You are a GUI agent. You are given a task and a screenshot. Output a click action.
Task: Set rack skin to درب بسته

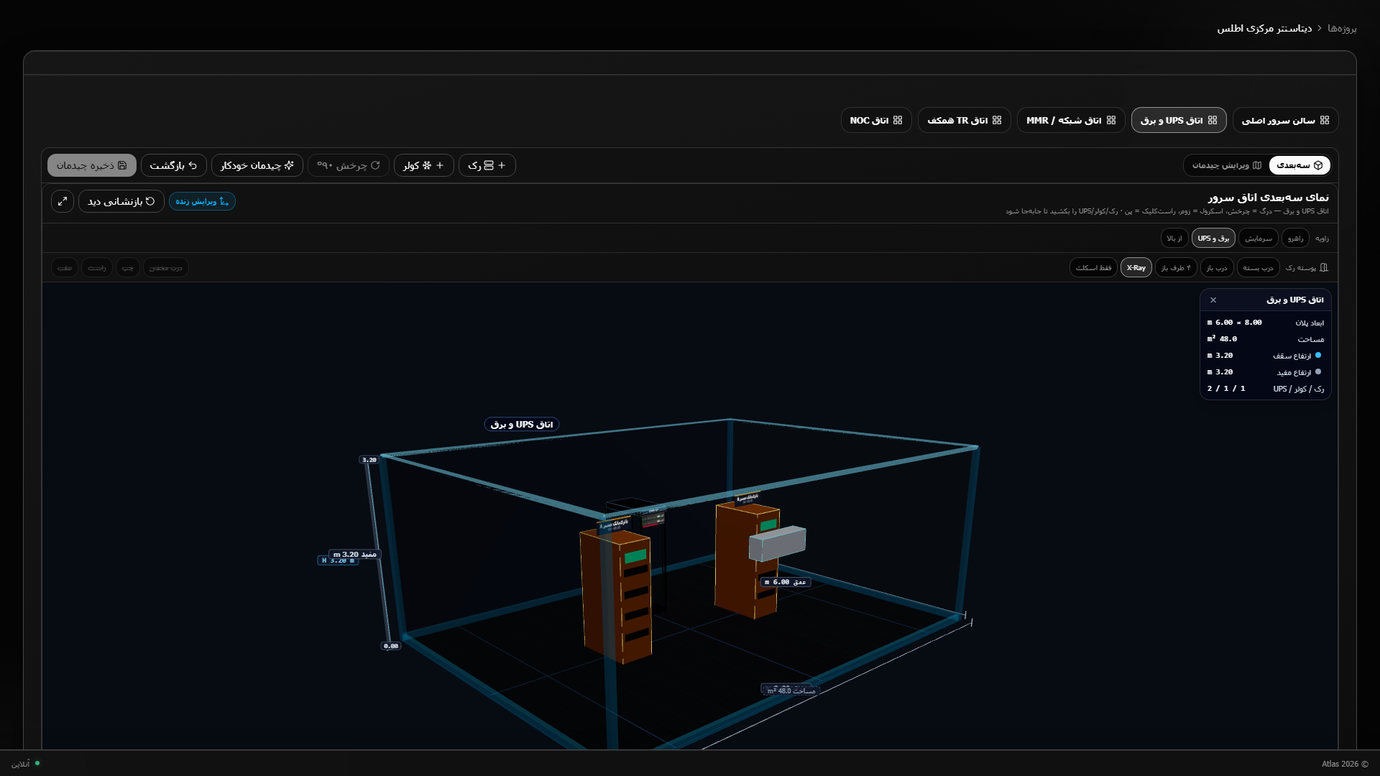tap(1258, 267)
